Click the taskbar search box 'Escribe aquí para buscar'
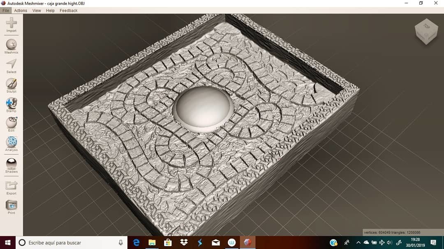The image size is (444, 249). point(72,242)
